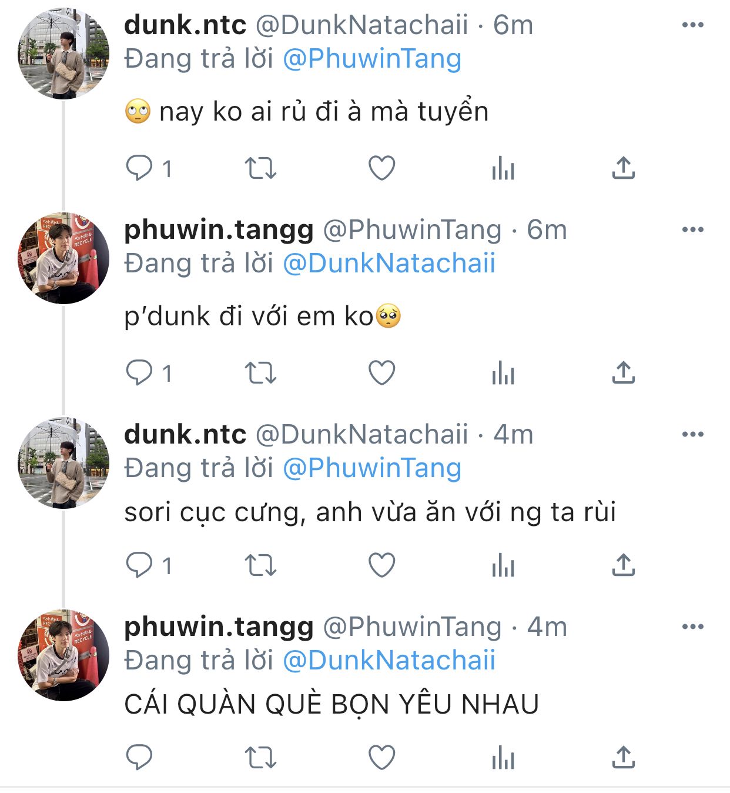Screen dimensions: 730x793
Task: Retweet "p'dunk đi với em ko" tweet
Action: (260, 373)
